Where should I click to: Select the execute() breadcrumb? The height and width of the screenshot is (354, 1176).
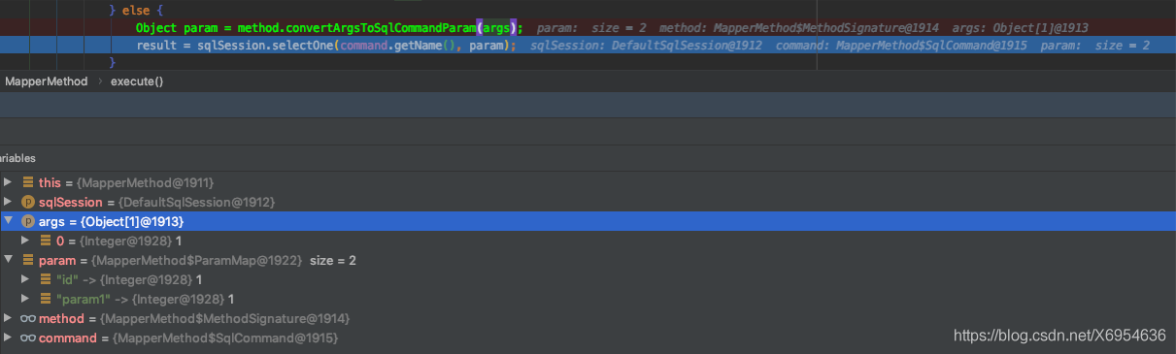[137, 81]
